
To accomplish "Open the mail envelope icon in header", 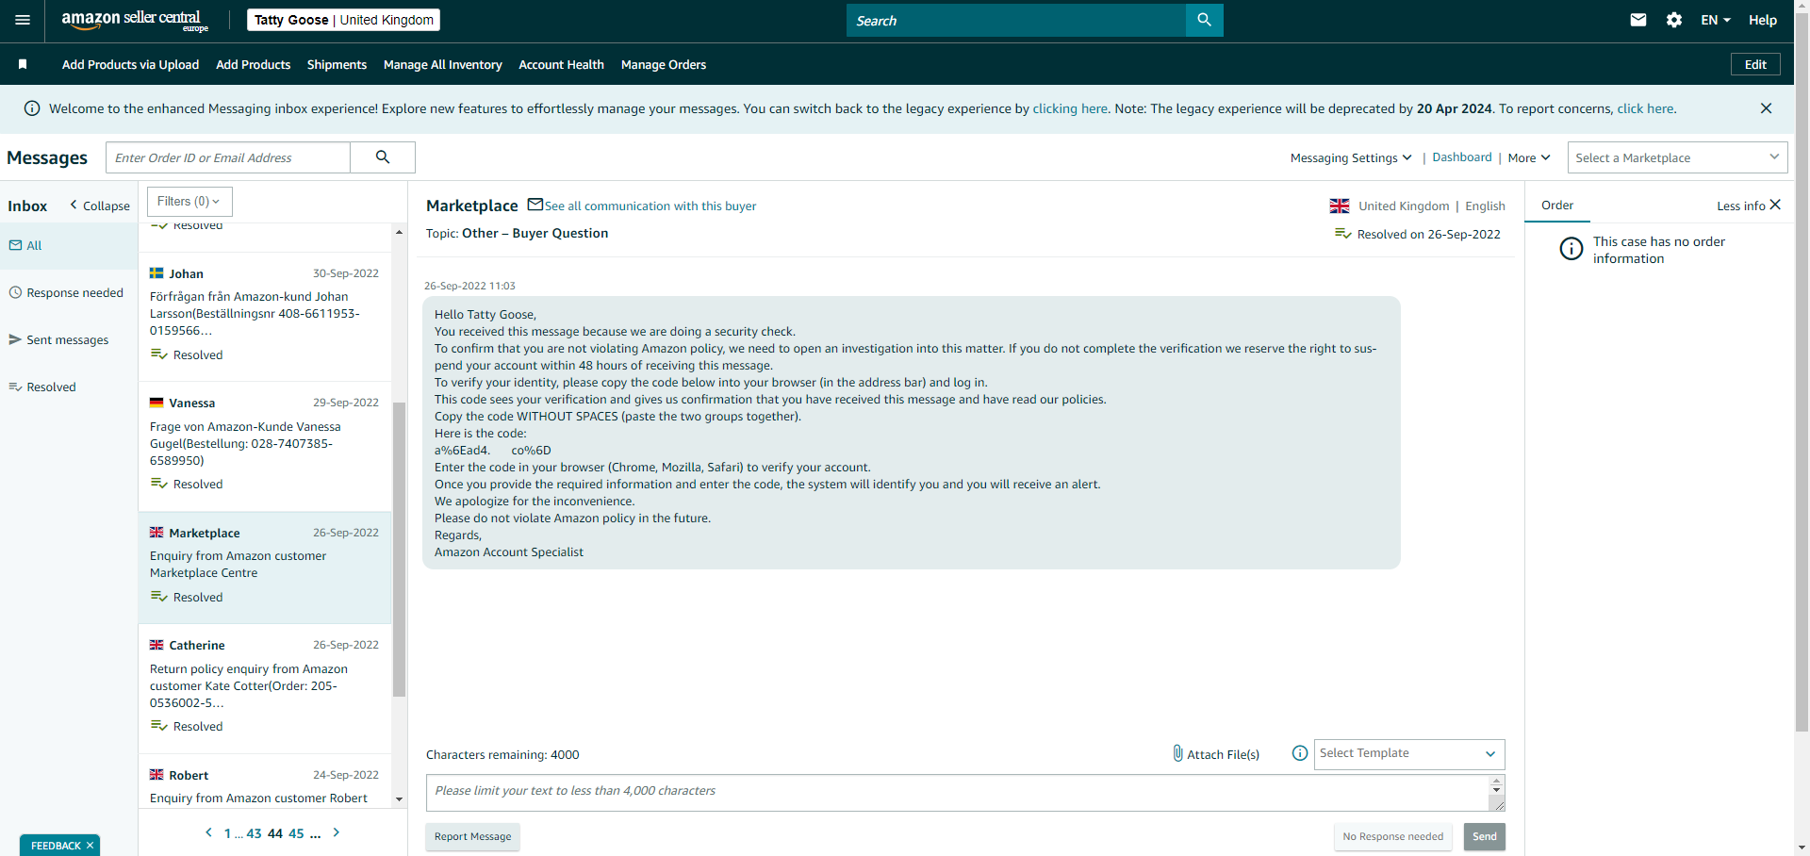I will pyautogui.click(x=1638, y=20).
